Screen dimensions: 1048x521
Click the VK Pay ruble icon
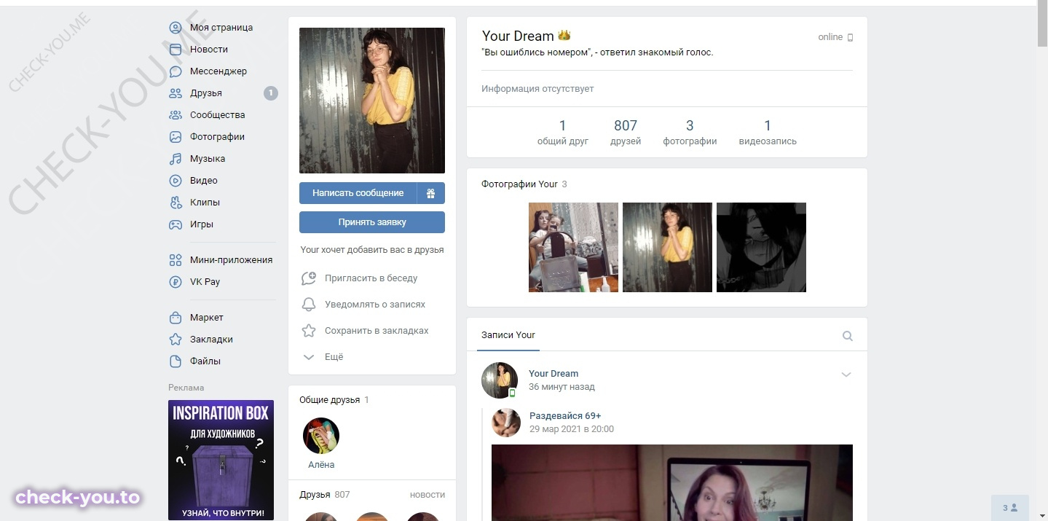point(176,282)
